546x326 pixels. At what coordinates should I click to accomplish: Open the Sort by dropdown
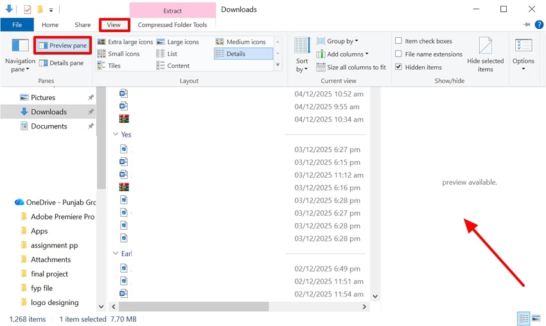pos(302,55)
